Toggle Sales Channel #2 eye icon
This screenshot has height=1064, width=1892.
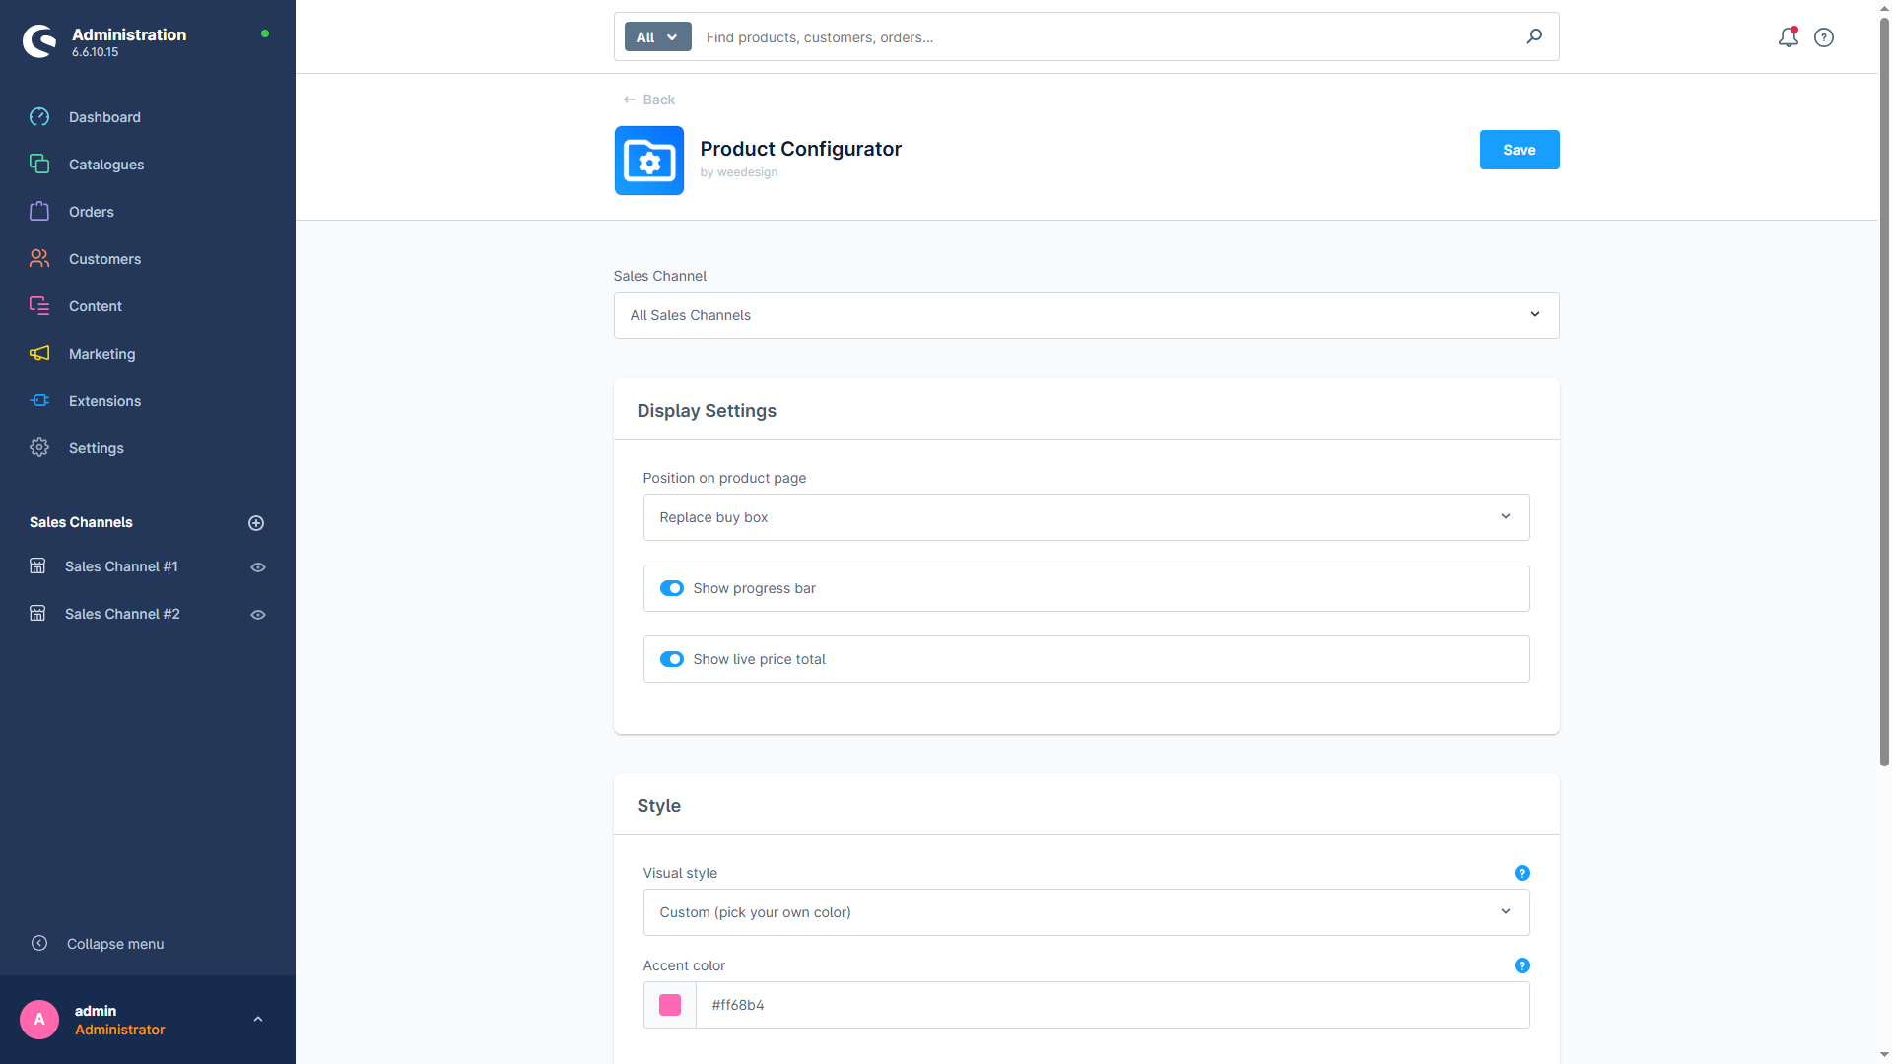coord(258,615)
